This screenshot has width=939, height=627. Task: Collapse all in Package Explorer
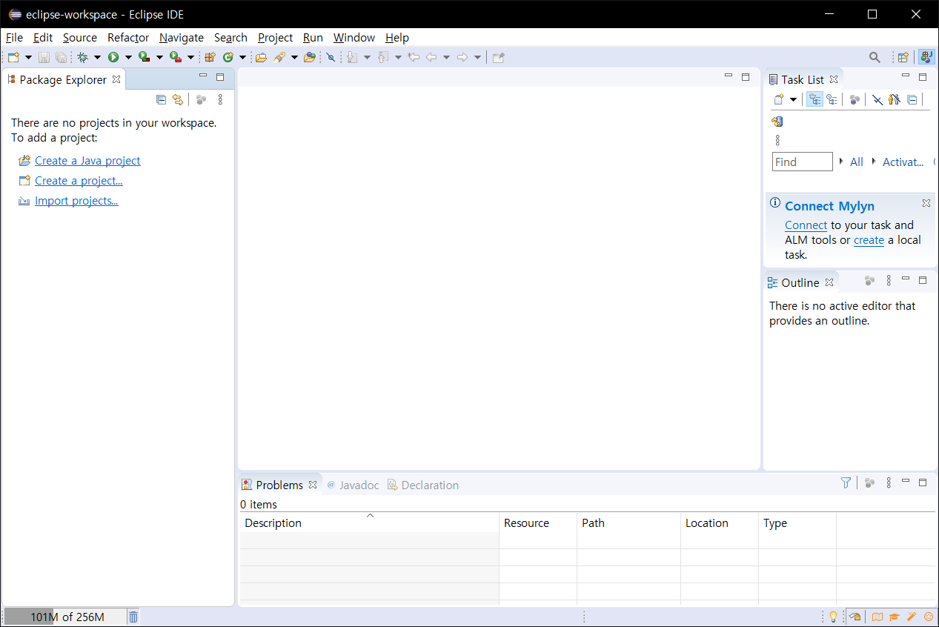pos(161,99)
